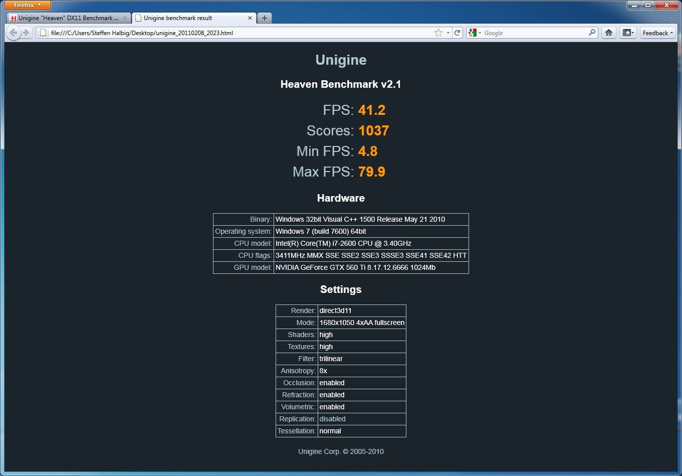Click the GPU model label cell
Screen dimensions: 682x476
[244, 267]
